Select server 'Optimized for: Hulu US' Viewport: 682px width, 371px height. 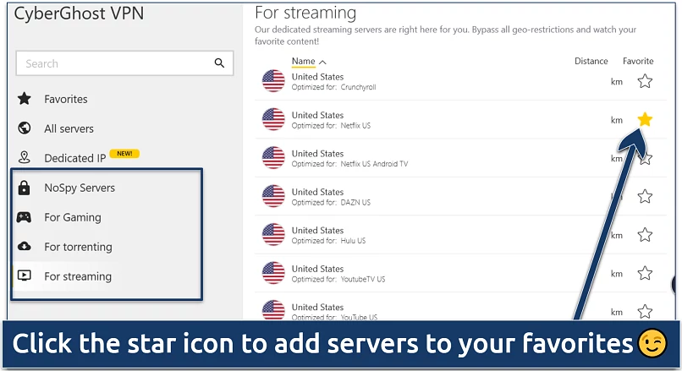click(328, 241)
